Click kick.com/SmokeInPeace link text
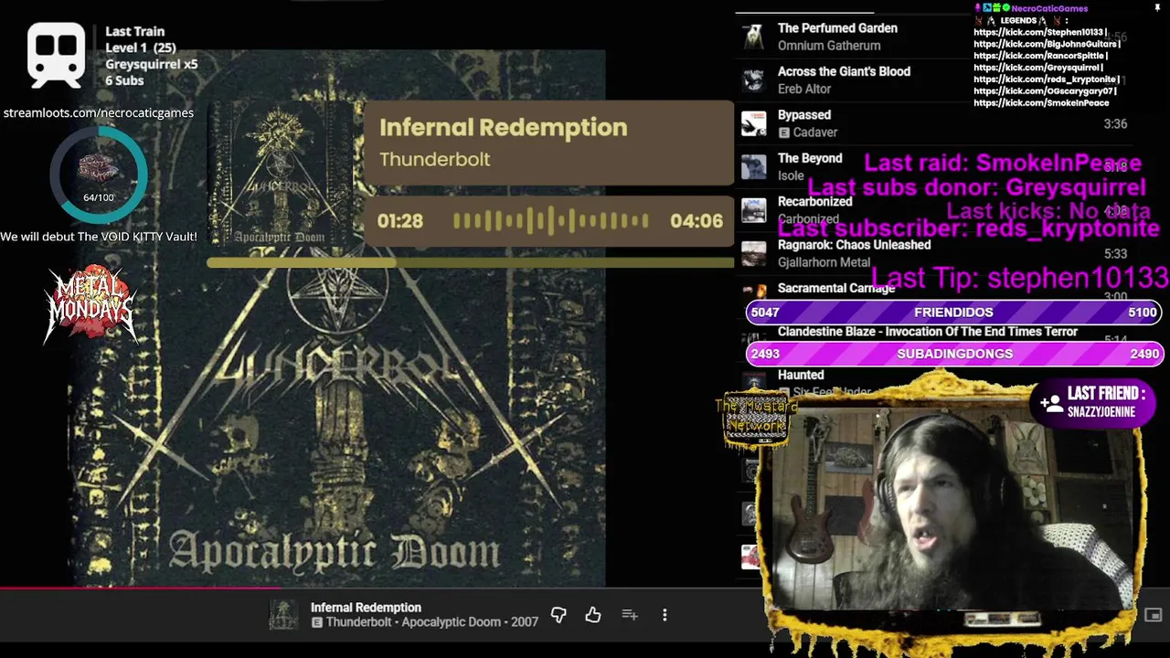 (1041, 103)
